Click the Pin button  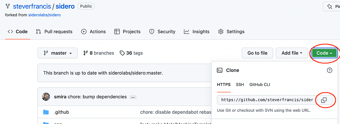332,7
